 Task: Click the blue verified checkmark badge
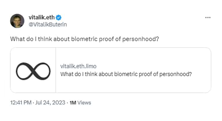[x=58, y=18]
